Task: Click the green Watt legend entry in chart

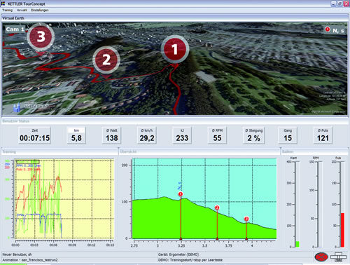Action: click(x=27, y=162)
